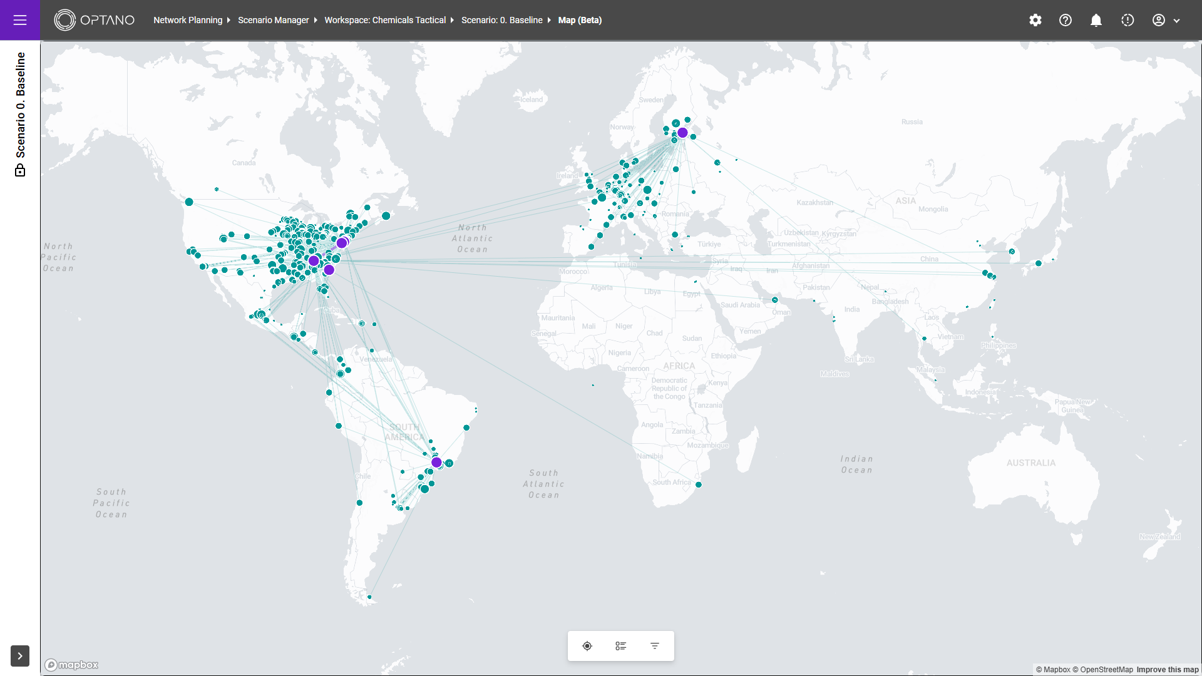
Task: Click the Improve this map link
Action: (x=1168, y=670)
